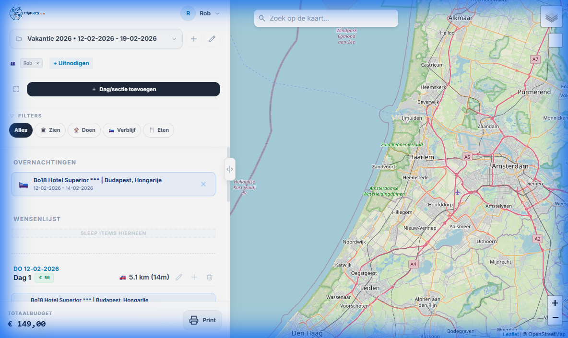Toggle the Verblijf filter
Screen dimensions: 568x338
click(x=122, y=130)
